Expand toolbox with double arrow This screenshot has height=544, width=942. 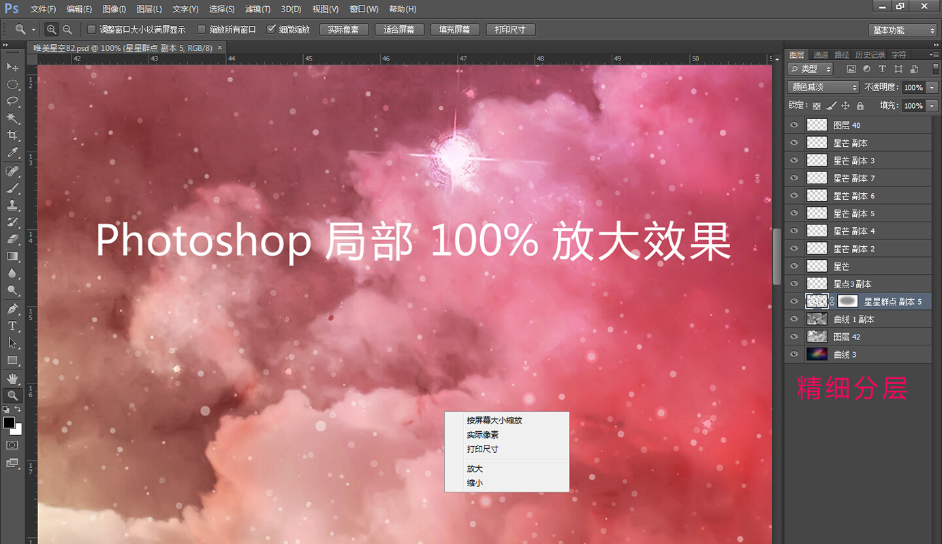(x=7, y=45)
